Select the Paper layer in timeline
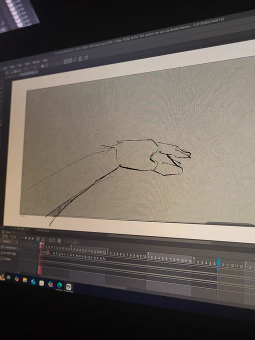 pos(7,259)
